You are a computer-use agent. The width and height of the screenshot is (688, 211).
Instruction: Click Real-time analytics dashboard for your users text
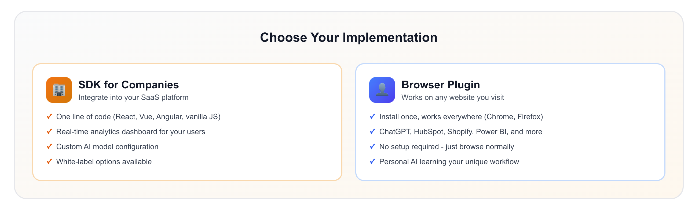(131, 132)
